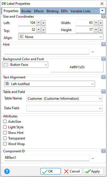Switch to the Properties tab
107x177 pixels.
tap(11, 11)
